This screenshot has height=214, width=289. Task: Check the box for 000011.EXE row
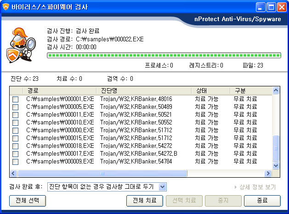tap(15, 115)
